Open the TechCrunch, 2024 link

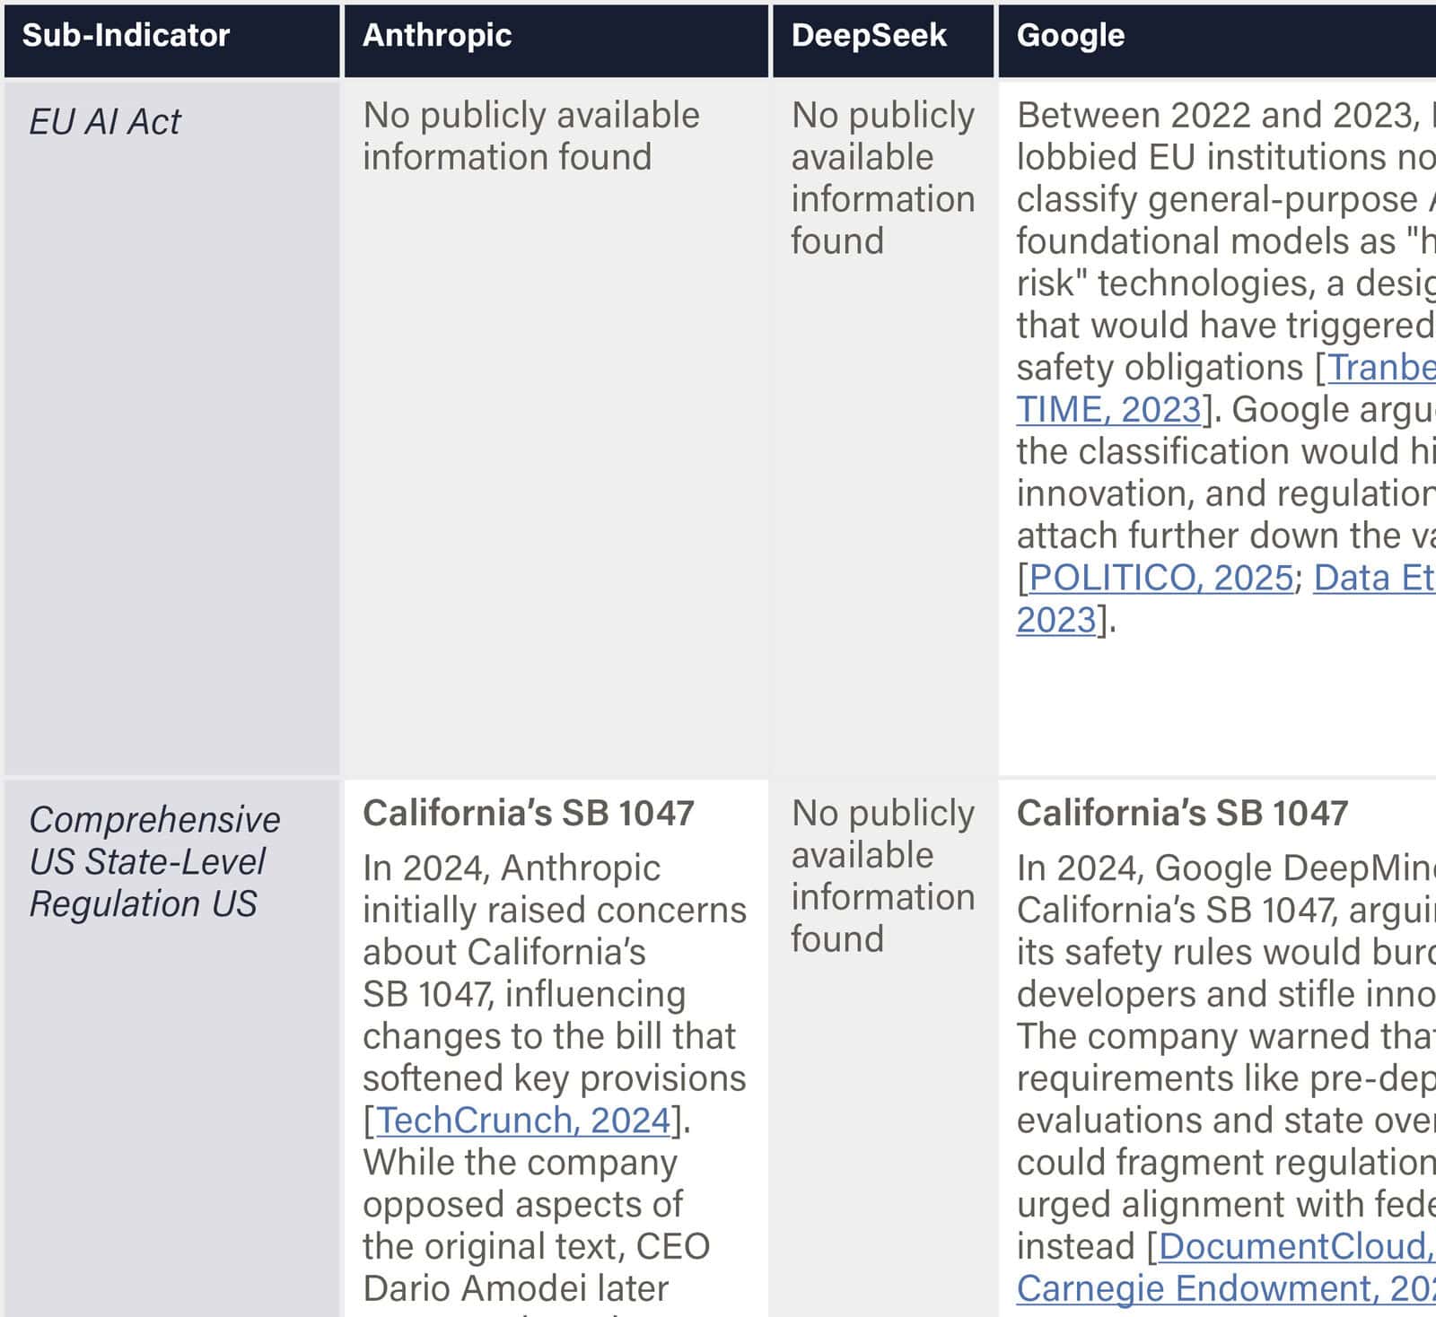tap(523, 1121)
